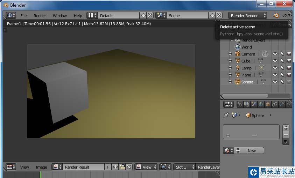
Task: Toggle the pin icon in properties panel
Action: coord(226,115)
